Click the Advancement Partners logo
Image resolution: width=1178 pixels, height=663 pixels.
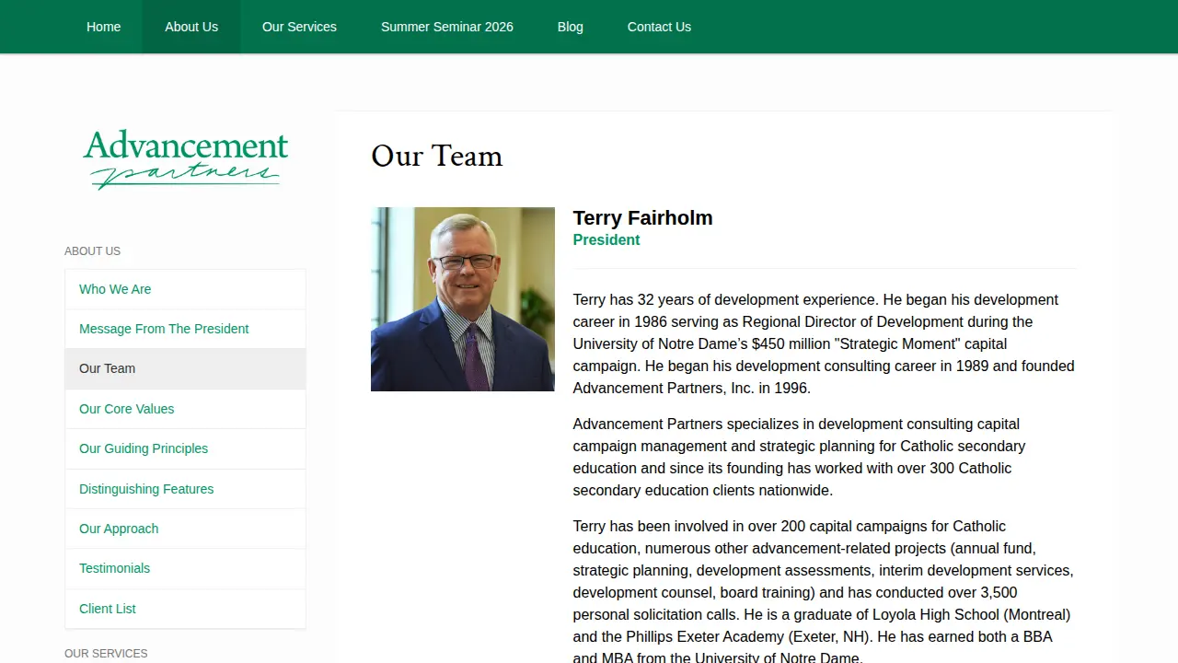click(186, 159)
